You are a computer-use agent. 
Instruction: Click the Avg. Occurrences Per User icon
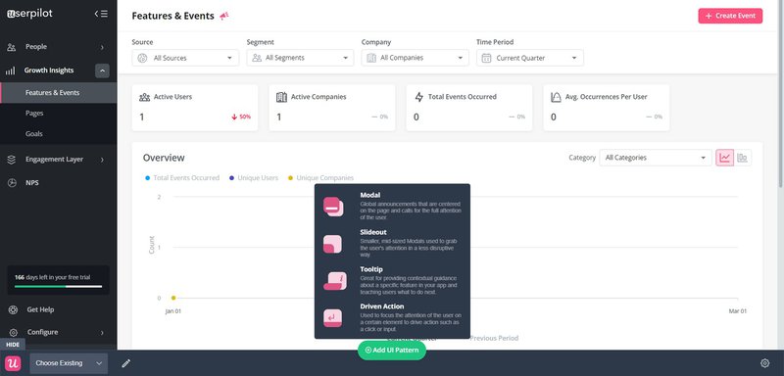pos(556,97)
